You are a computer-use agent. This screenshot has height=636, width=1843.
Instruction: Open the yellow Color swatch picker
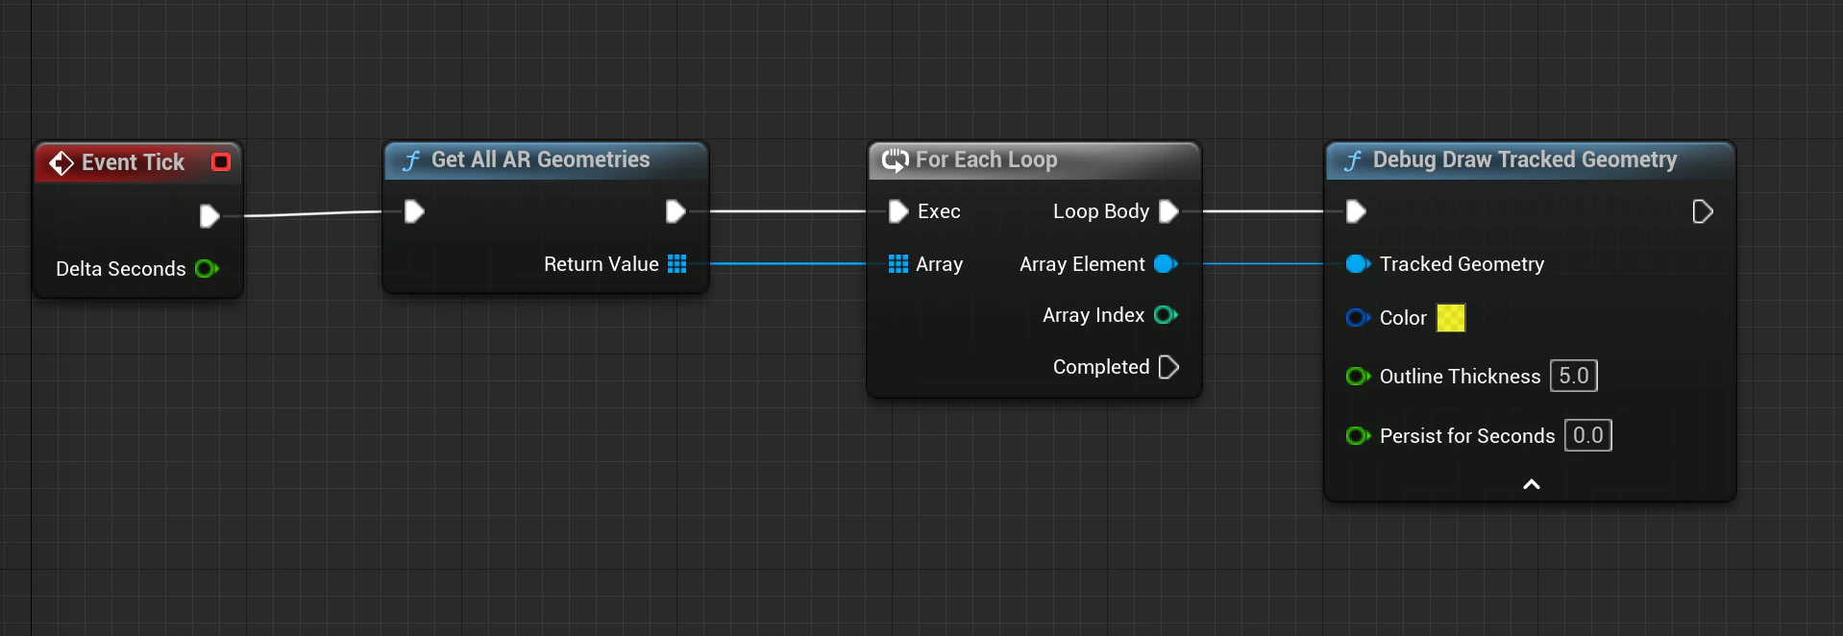pyautogui.click(x=1451, y=318)
